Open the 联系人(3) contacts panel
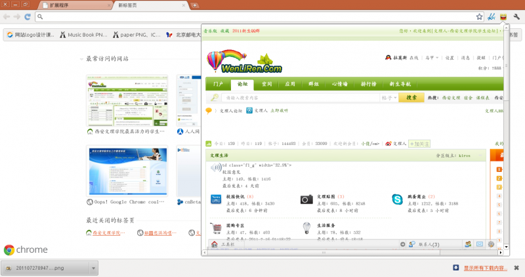Viewport: 525px width, 277px height. 429,245
